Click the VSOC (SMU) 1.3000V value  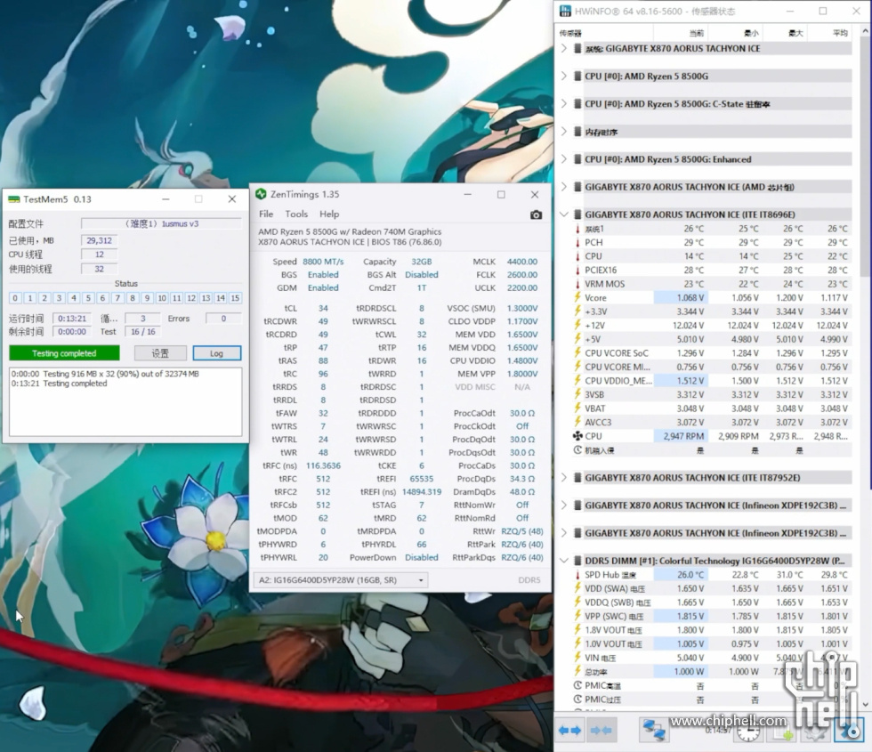(522, 308)
